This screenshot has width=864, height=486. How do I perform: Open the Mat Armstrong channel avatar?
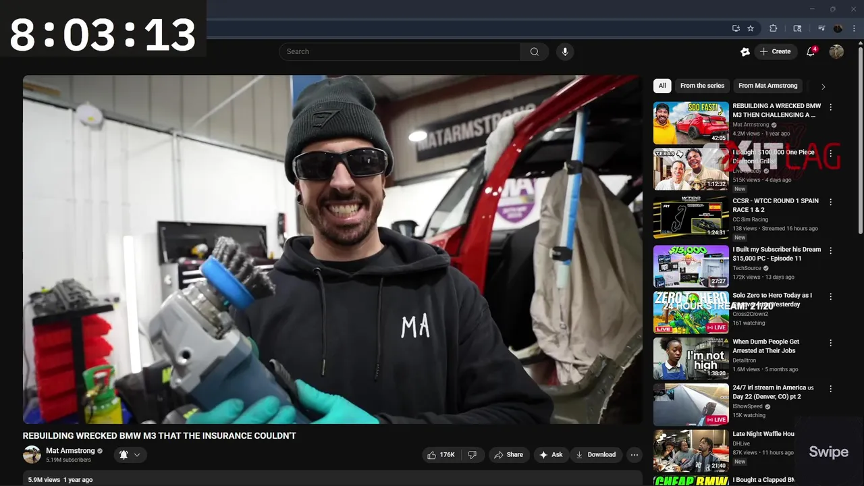click(x=32, y=454)
